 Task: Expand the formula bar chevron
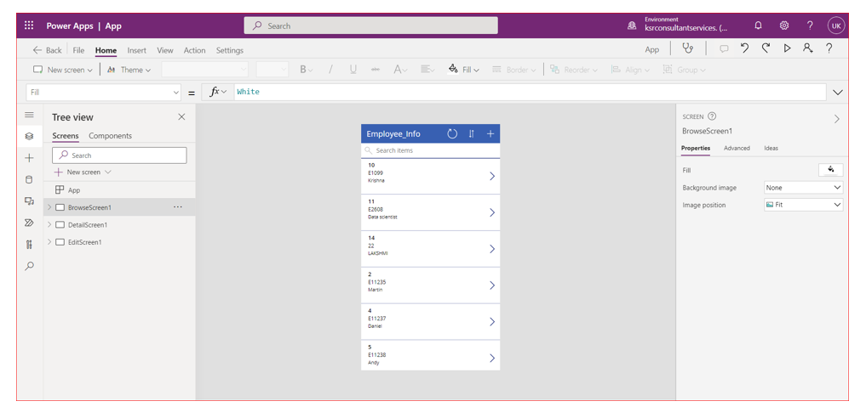click(838, 93)
